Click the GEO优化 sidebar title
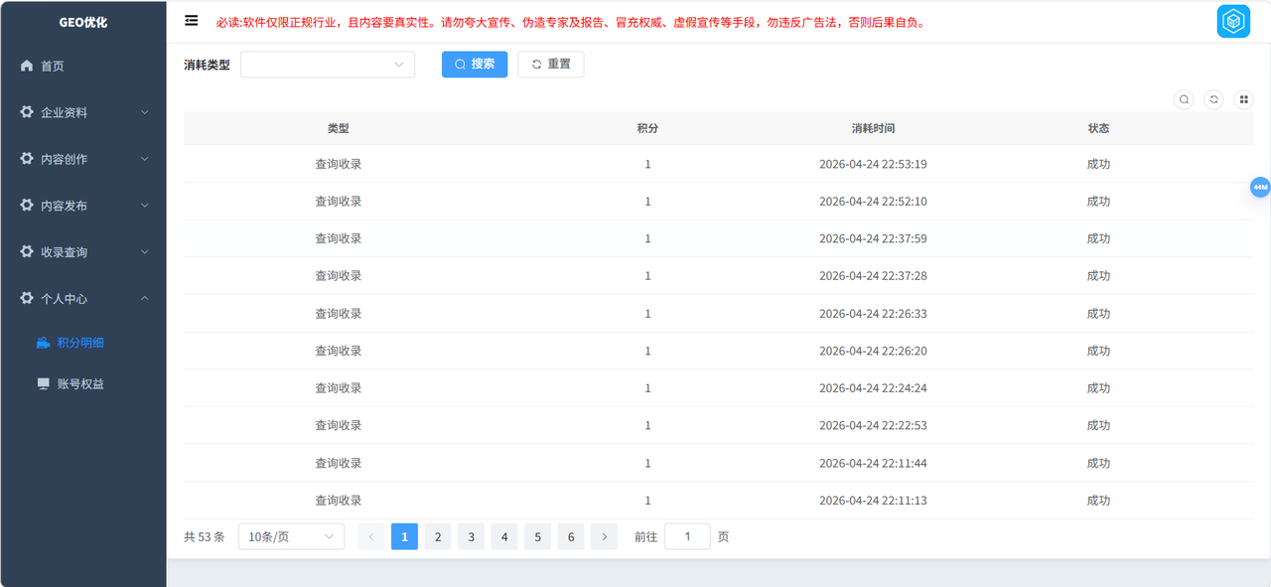 tap(83, 21)
